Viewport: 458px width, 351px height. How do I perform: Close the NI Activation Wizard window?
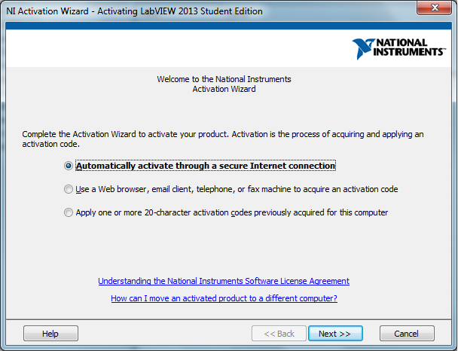(x=435, y=8)
